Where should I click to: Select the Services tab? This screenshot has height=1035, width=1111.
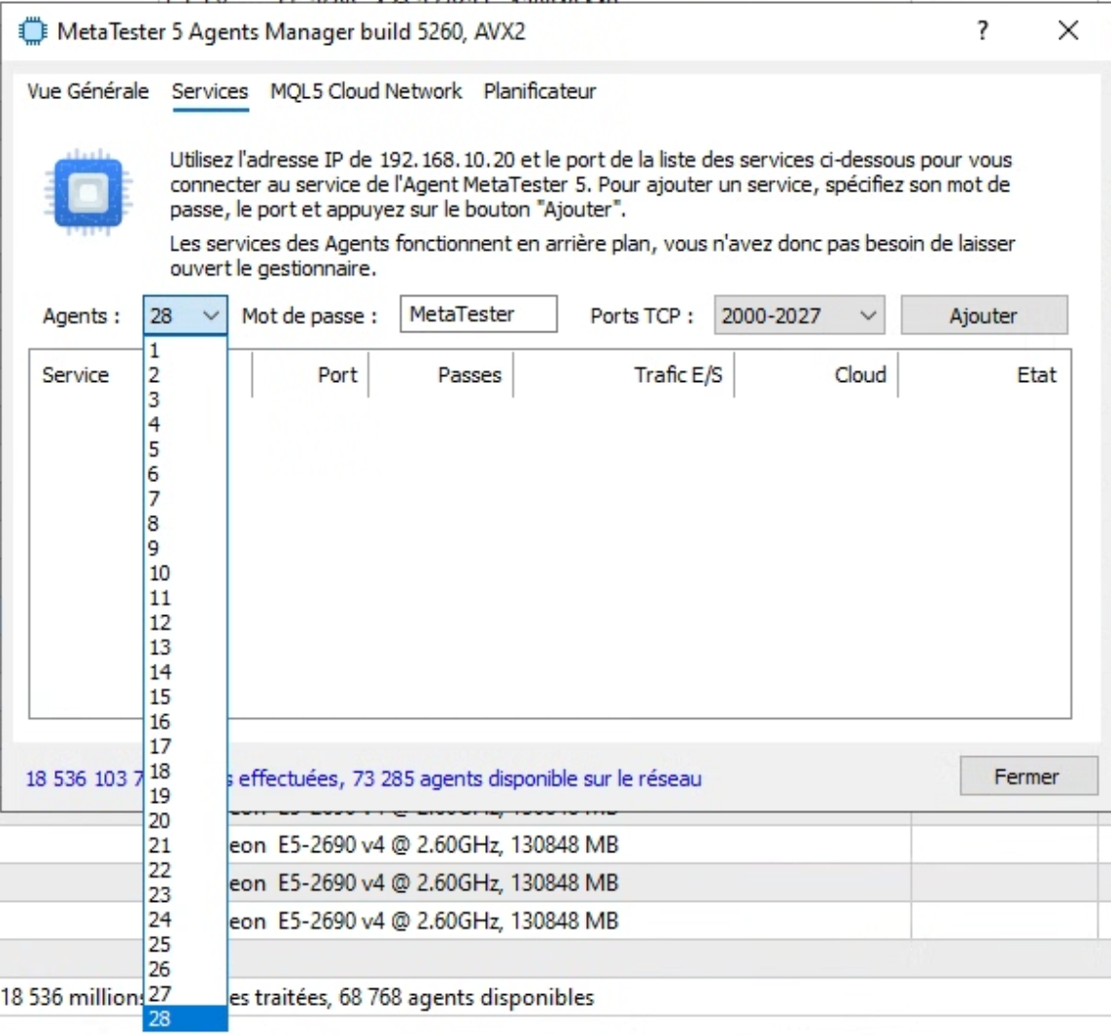tap(210, 91)
